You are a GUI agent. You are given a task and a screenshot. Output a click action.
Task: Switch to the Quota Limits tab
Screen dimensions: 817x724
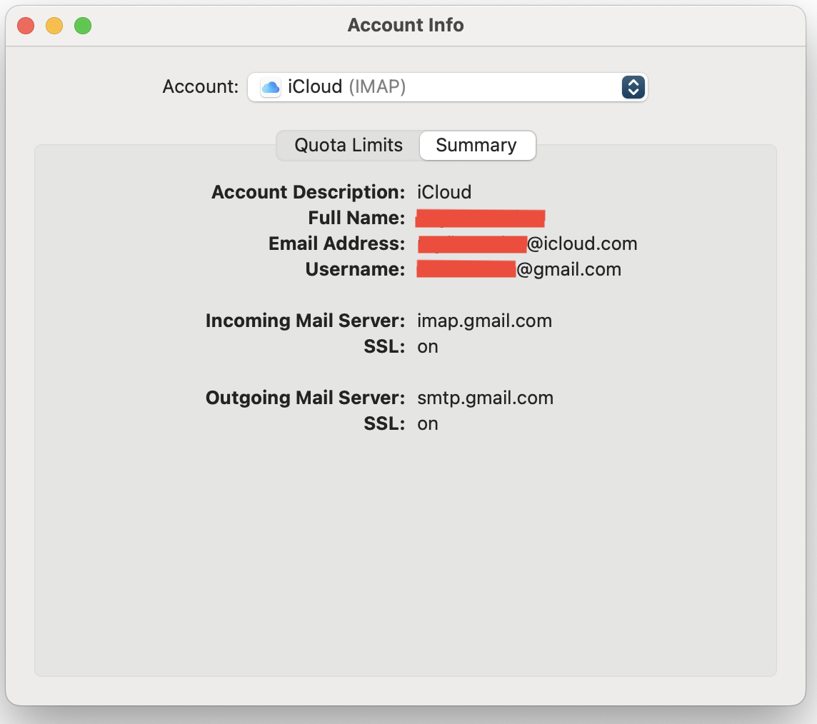click(x=349, y=146)
